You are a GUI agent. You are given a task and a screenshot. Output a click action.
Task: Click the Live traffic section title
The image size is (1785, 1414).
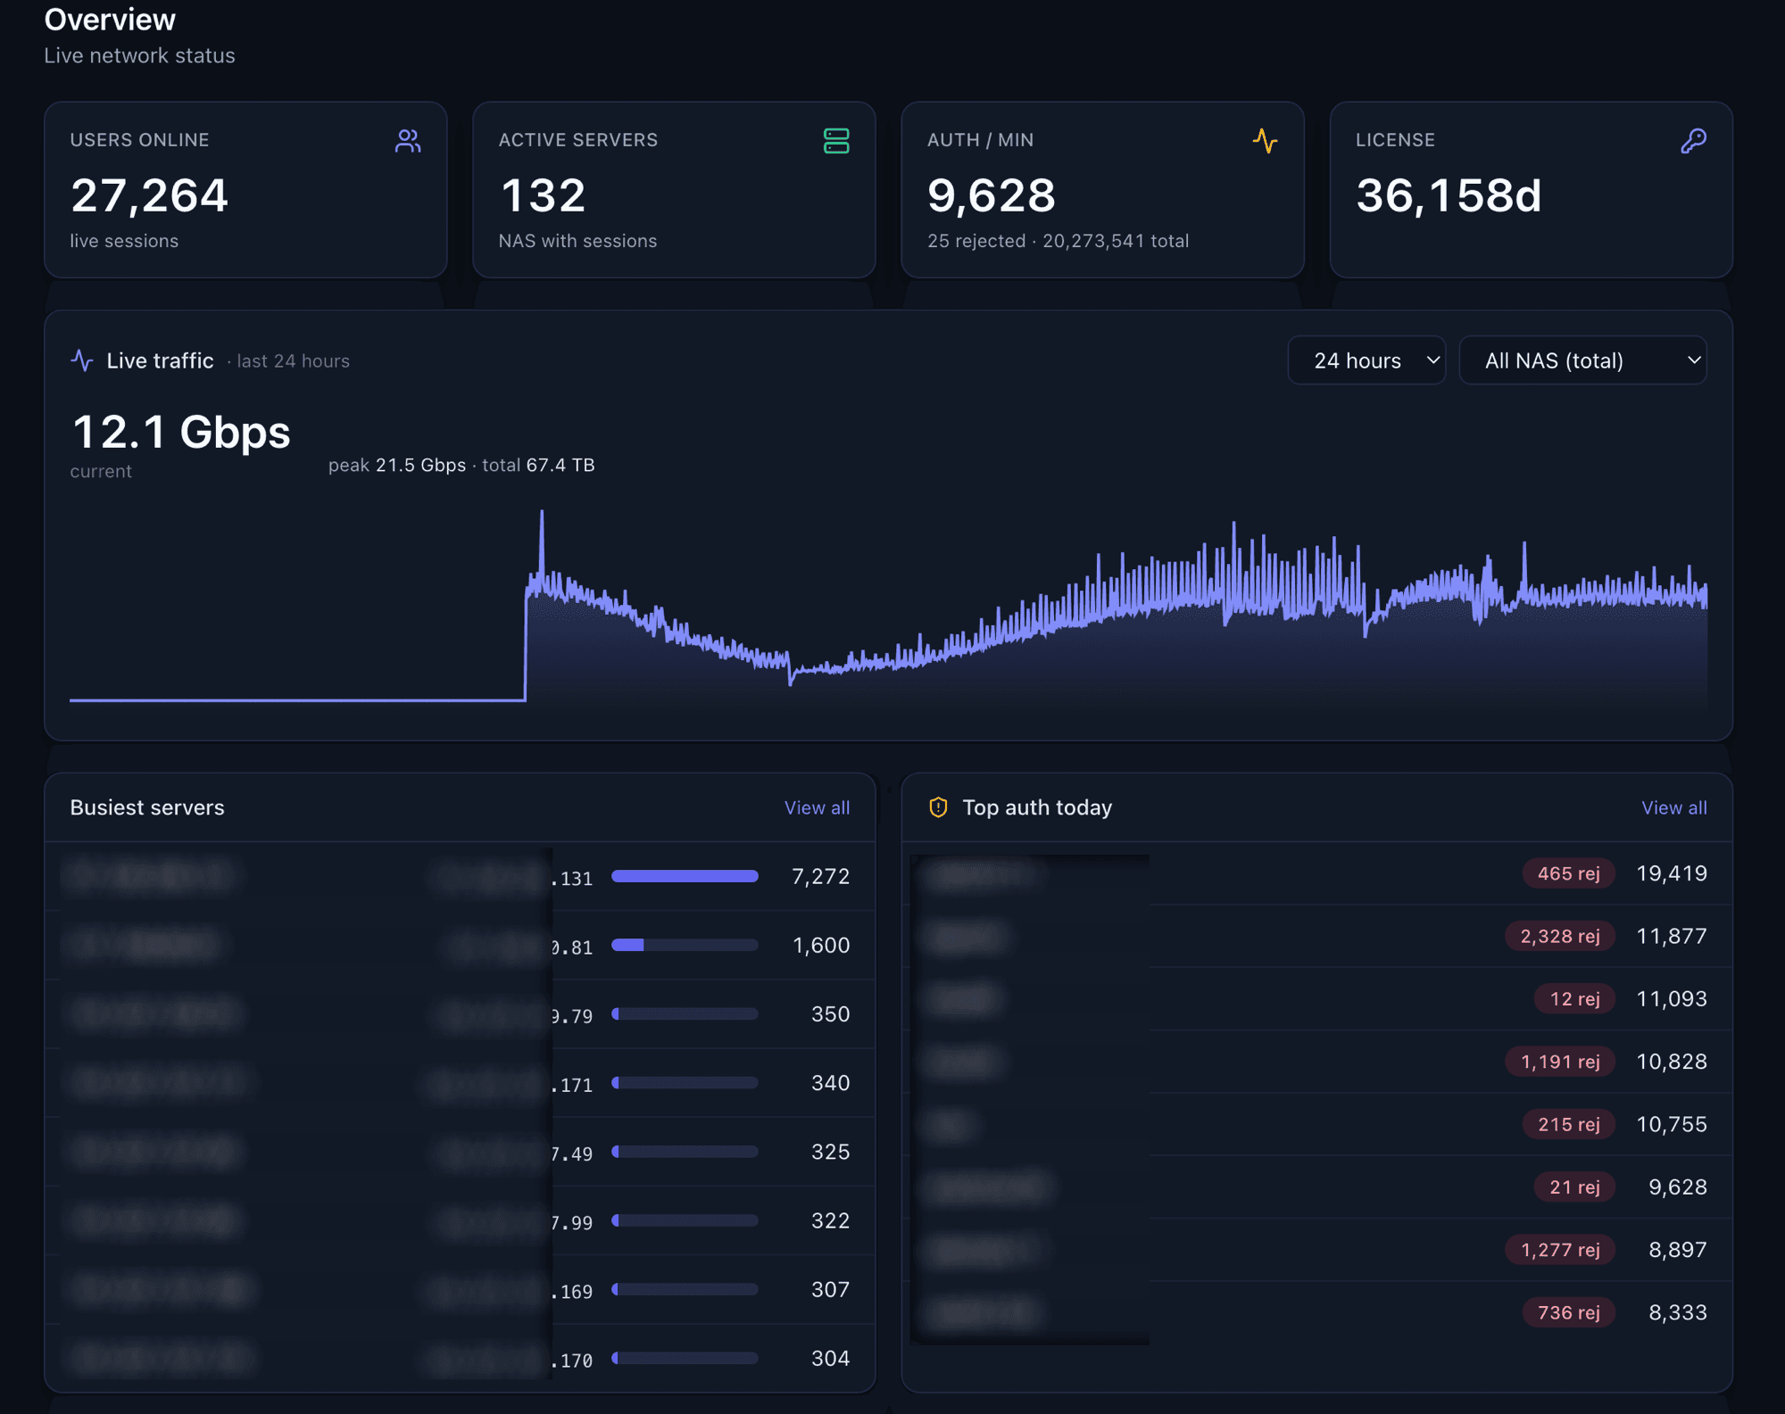(160, 360)
